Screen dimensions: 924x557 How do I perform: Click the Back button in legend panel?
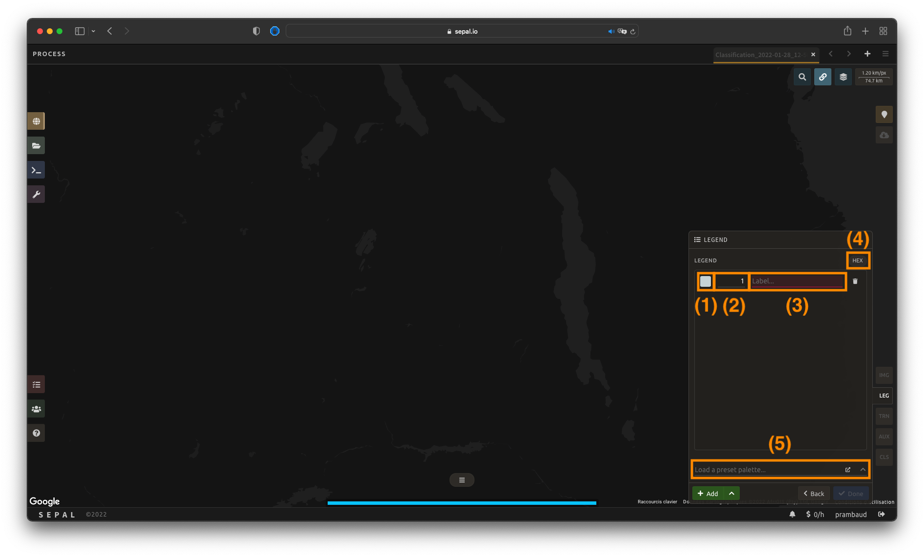click(814, 494)
